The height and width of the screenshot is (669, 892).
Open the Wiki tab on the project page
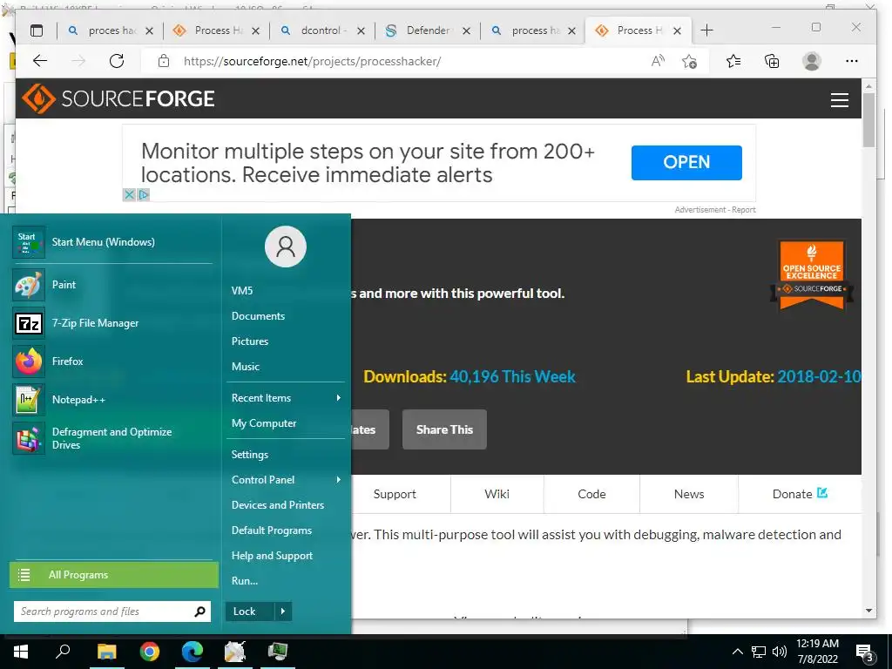tap(497, 494)
